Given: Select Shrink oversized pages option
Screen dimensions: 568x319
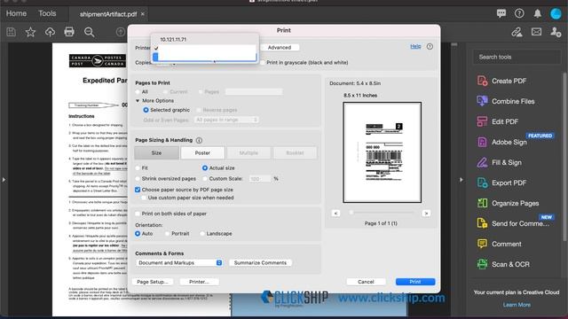Looking at the screenshot, I should pyautogui.click(x=138, y=179).
